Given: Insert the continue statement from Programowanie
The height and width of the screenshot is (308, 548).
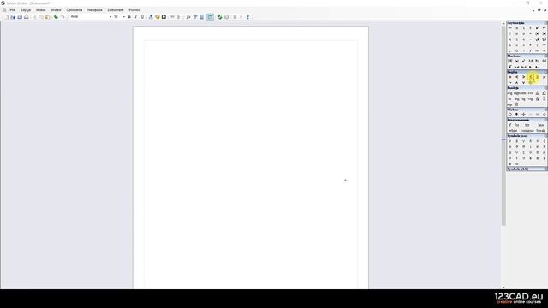Looking at the screenshot, I should (527, 131).
